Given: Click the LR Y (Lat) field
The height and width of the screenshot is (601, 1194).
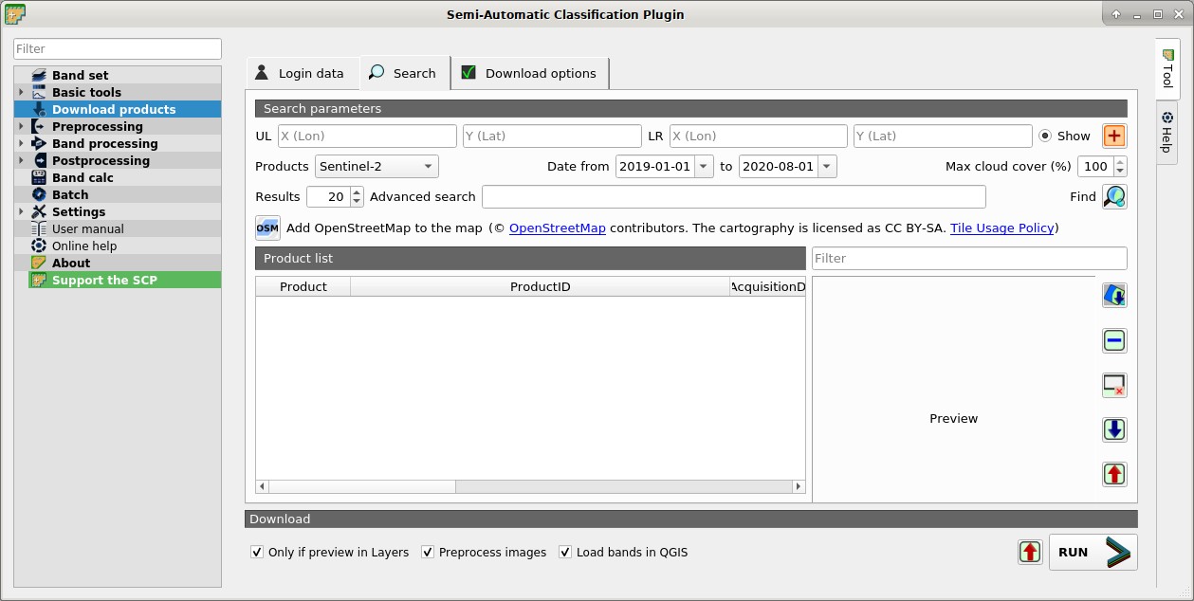Looking at the screenshot, I should pyautogui.click(x=943, y=136).
